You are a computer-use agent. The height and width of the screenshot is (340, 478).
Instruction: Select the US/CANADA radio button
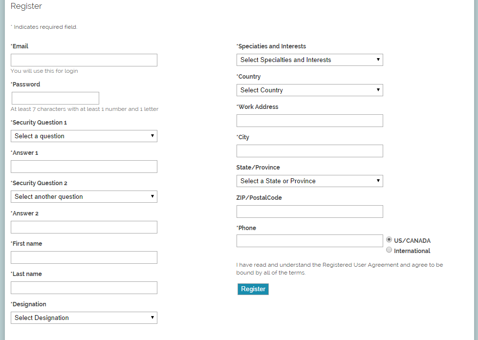click(x=389, y=240)
